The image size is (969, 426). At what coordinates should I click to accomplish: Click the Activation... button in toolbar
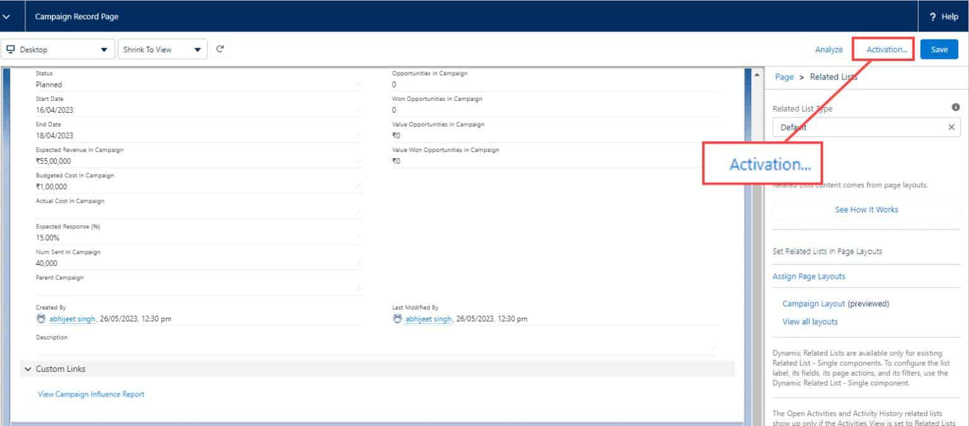click(x=886, y=49)
